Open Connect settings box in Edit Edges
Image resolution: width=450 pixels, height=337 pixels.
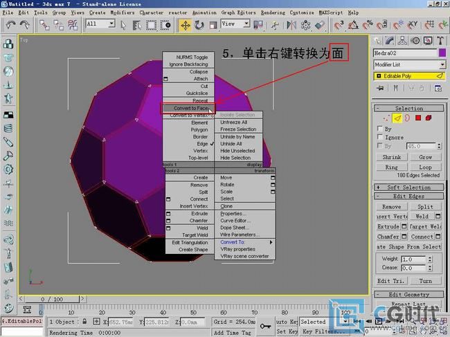tap(438, 237)
